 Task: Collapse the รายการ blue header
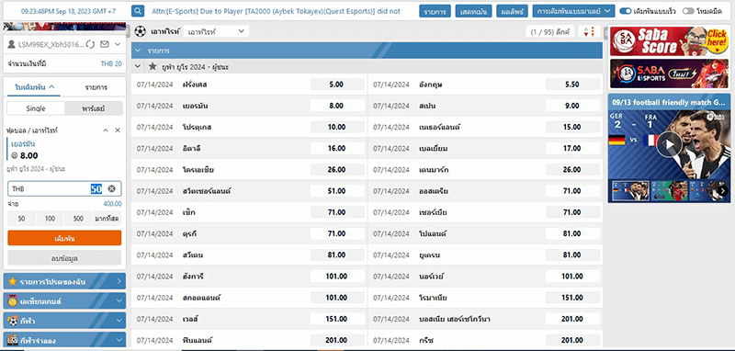click(x=138, y=51)
